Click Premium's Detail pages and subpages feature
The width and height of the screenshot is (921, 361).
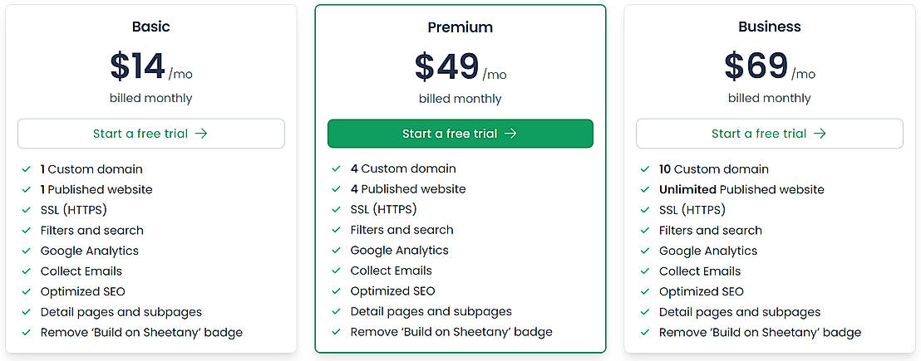[x=431, y=311]
